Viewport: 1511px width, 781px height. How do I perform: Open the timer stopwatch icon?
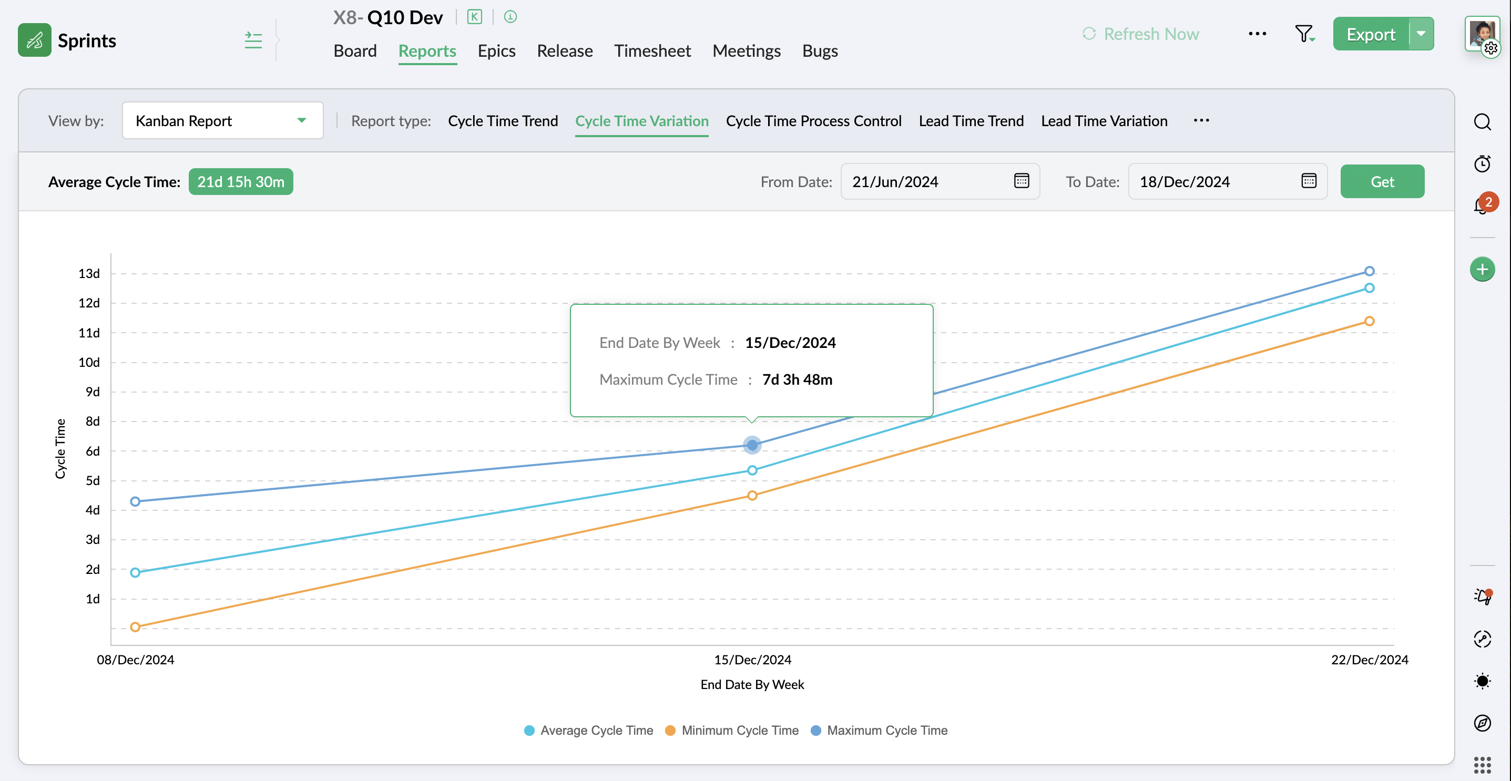pyautogui.click(x=1482, y=163)
